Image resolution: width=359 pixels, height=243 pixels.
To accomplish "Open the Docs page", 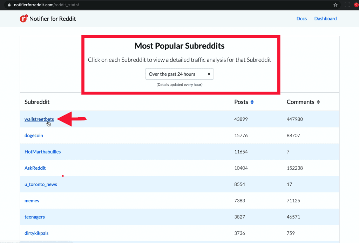I will click(302, 19).
